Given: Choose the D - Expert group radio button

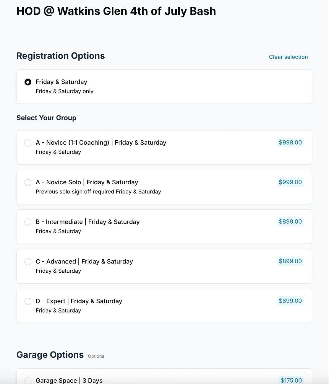Looking at the screenshot, I should pos(28,301).
